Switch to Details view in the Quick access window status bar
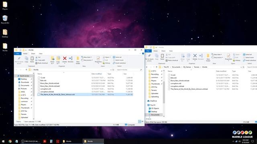257x144 pixels. 140,122
